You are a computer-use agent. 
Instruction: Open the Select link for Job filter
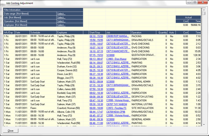(x=61, y=17)
